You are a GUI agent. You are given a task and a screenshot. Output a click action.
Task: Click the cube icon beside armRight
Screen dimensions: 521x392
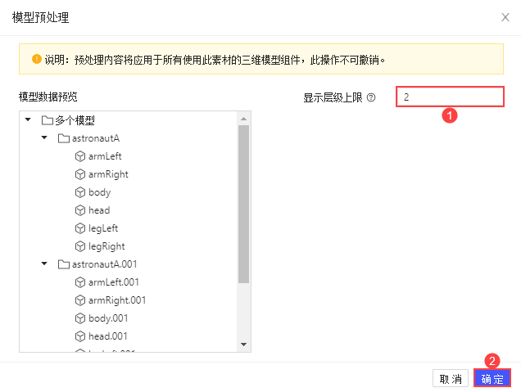[80, 174]
